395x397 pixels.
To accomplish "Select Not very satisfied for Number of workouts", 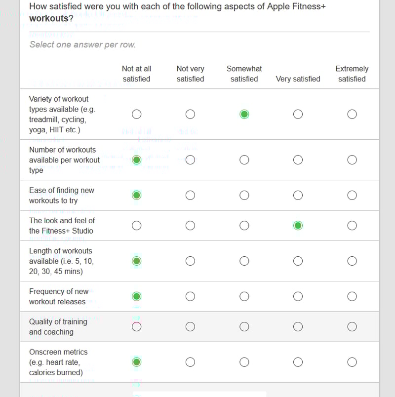I will click(190, 160).
